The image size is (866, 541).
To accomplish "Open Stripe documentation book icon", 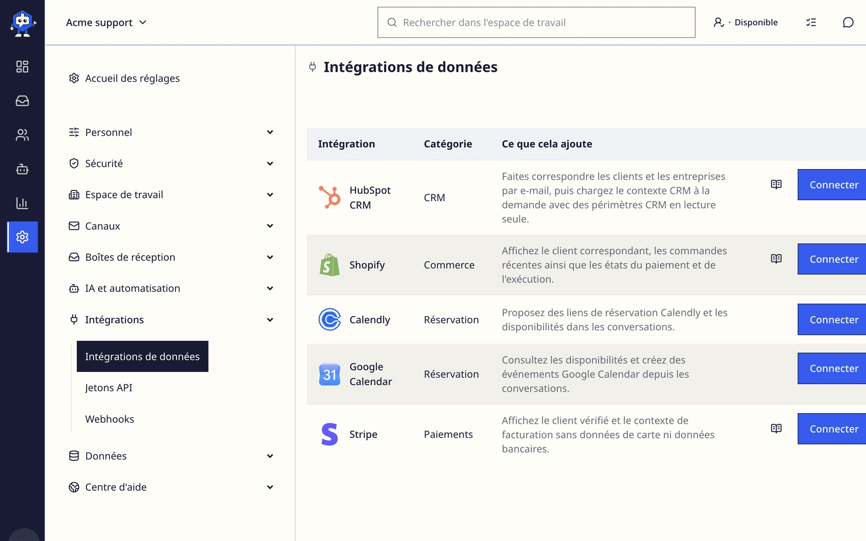I will pos(776,428).
